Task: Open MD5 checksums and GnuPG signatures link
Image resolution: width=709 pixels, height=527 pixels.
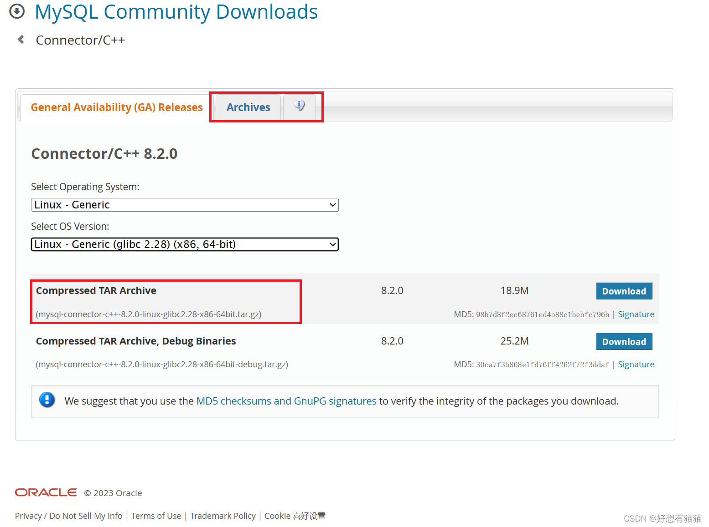Action: coord(286,401)
